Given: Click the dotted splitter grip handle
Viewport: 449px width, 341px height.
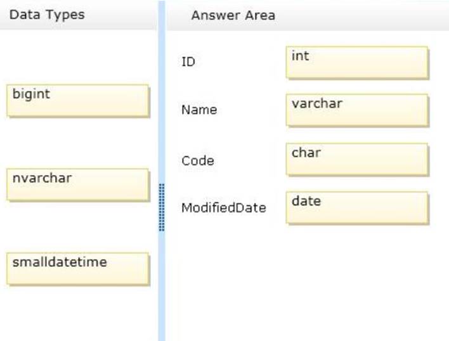Looking at the screenshot, I should point(162,207).
